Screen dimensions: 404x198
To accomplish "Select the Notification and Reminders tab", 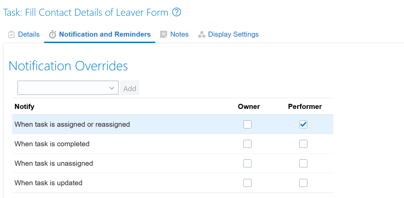I will click(100, 34).
